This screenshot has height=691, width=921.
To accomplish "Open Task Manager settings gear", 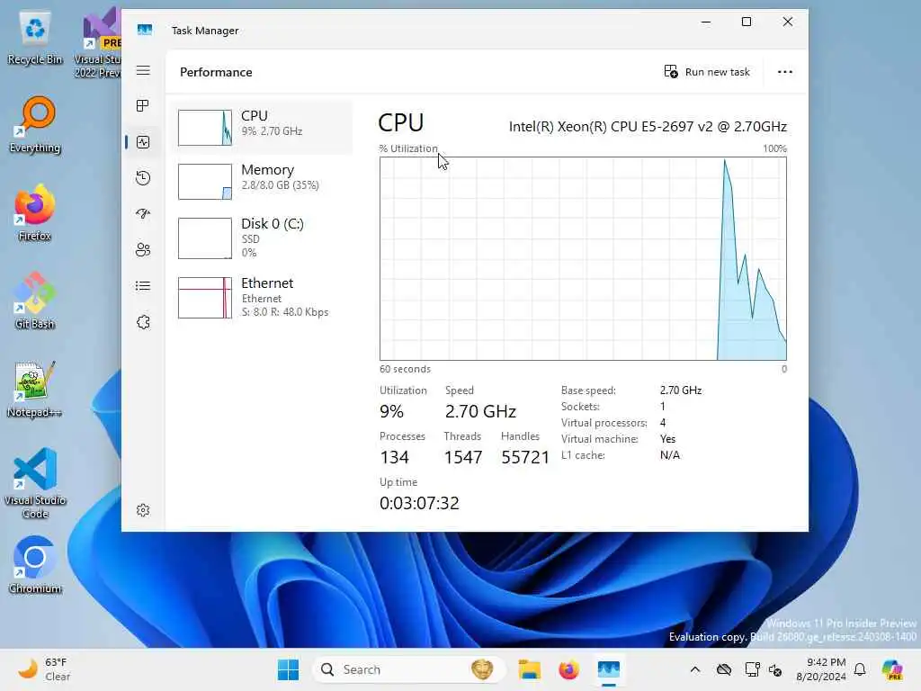I will [x=143, y=510].
